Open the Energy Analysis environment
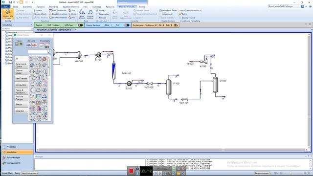Viewport: 313px width, 176px height. point(18,163)
